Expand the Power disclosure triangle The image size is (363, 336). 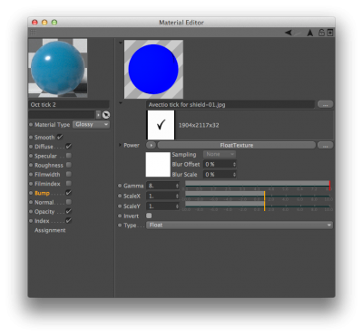point(120,145)
